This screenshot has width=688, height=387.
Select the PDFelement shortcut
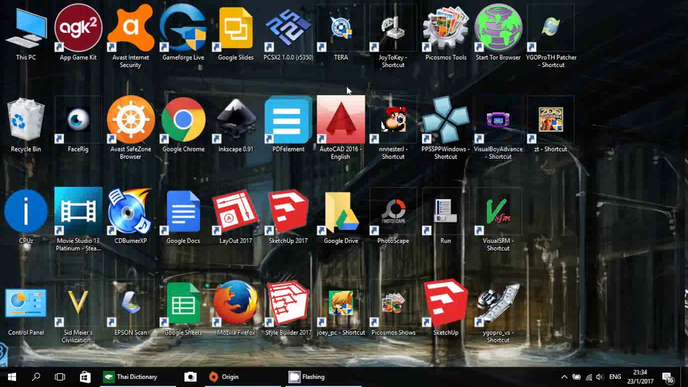pyautogui.click(x=288, y=125)
